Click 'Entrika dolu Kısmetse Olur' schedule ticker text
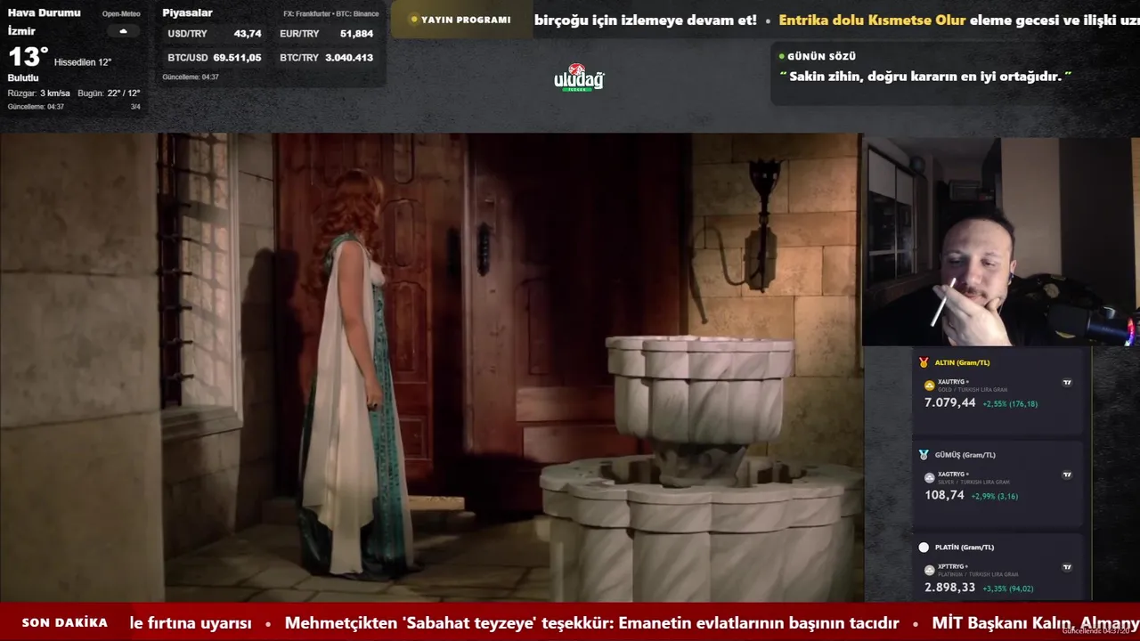 [872, 20]
